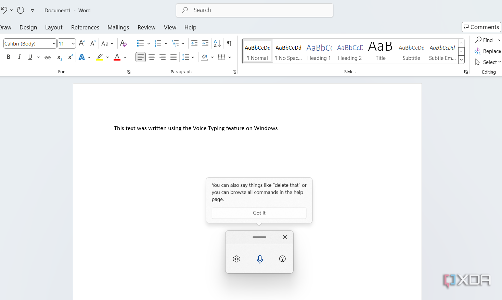This screenshot has height=300, width=502.
Task: Toggle show paragraph marks (pilcrow)
Action: point(229,43)
